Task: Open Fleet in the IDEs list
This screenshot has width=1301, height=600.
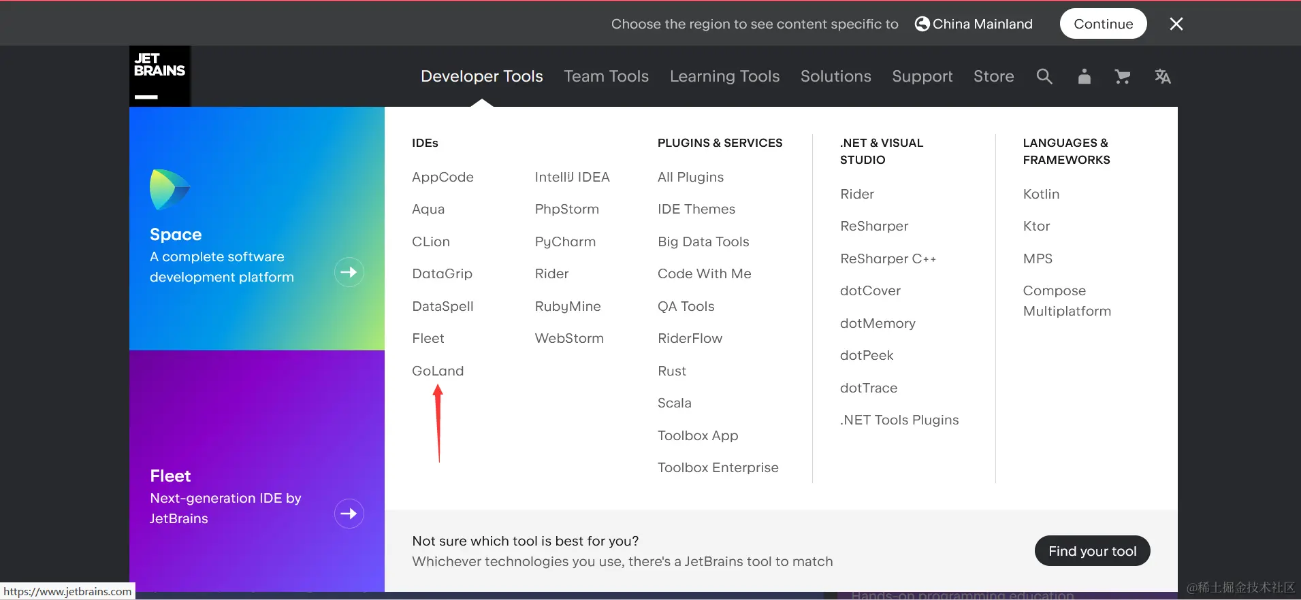Action: click(x=428, y=338)
